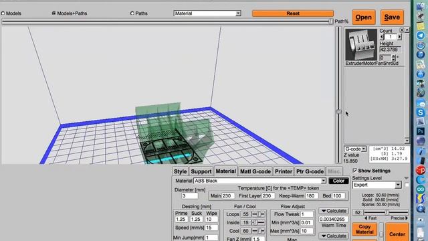Select the ExtruderMotorFanShroud model thumbnail
The height and width of the screenshot is (241, 428).
click(361, 45)
